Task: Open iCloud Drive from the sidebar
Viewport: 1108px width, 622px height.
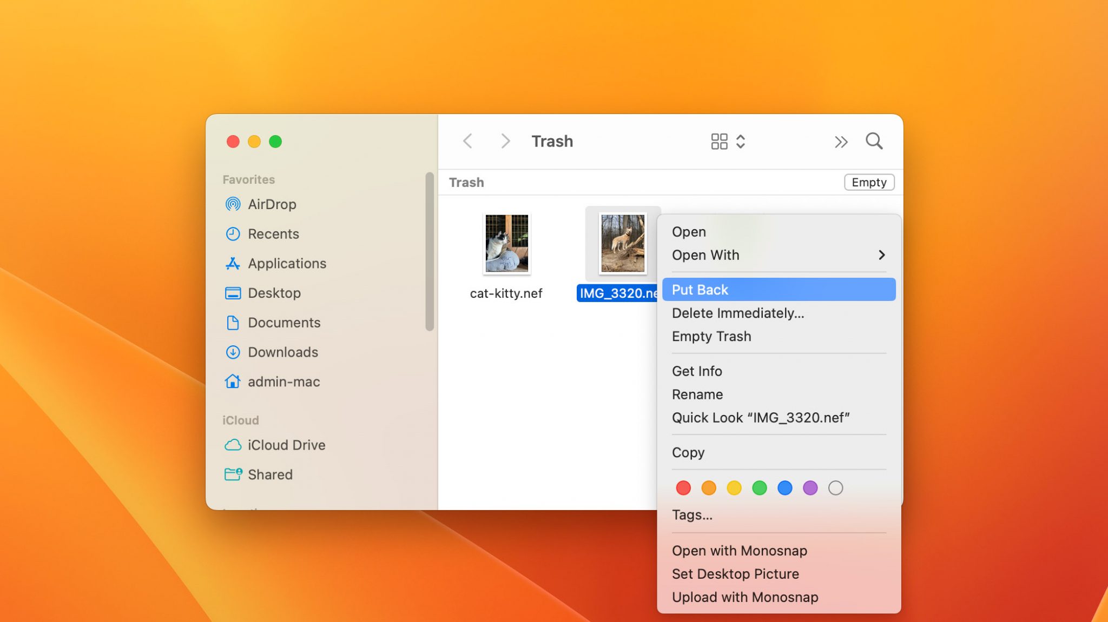Action: tap(286, 445)
